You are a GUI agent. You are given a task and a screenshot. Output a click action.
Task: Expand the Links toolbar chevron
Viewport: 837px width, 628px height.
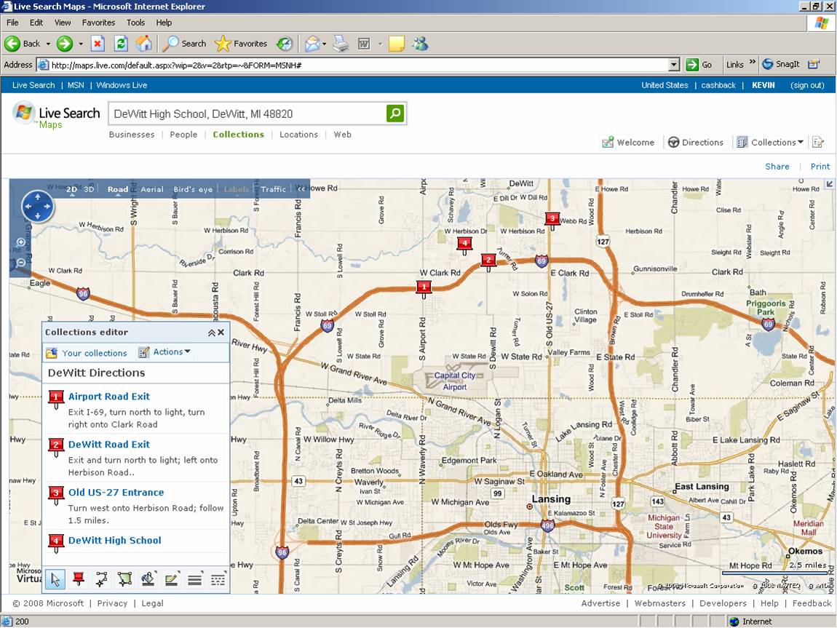click(752, 63)
